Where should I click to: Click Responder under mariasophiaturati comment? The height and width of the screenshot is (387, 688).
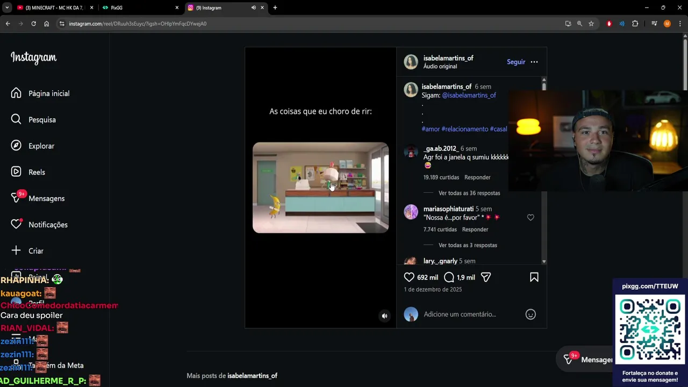(475, 230)
